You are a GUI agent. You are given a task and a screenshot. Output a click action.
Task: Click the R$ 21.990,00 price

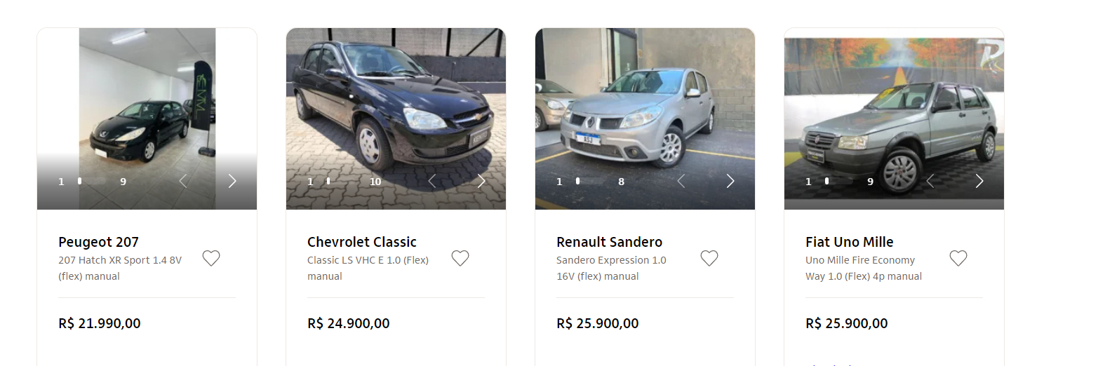coord(100,323)
